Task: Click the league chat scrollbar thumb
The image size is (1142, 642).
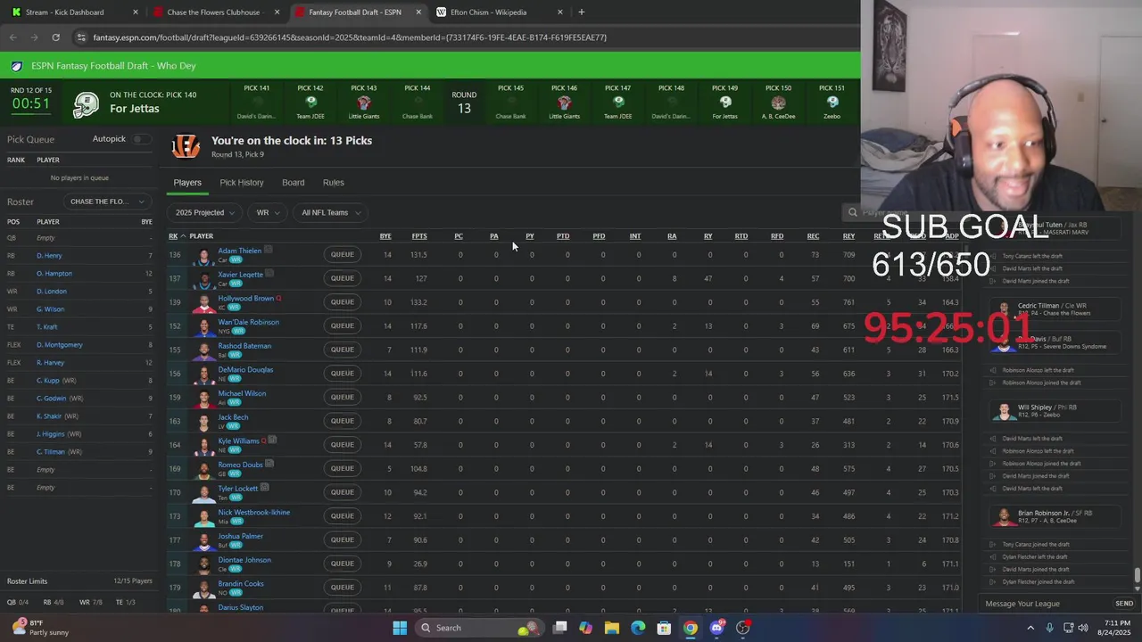Action: click(1137, 577)
